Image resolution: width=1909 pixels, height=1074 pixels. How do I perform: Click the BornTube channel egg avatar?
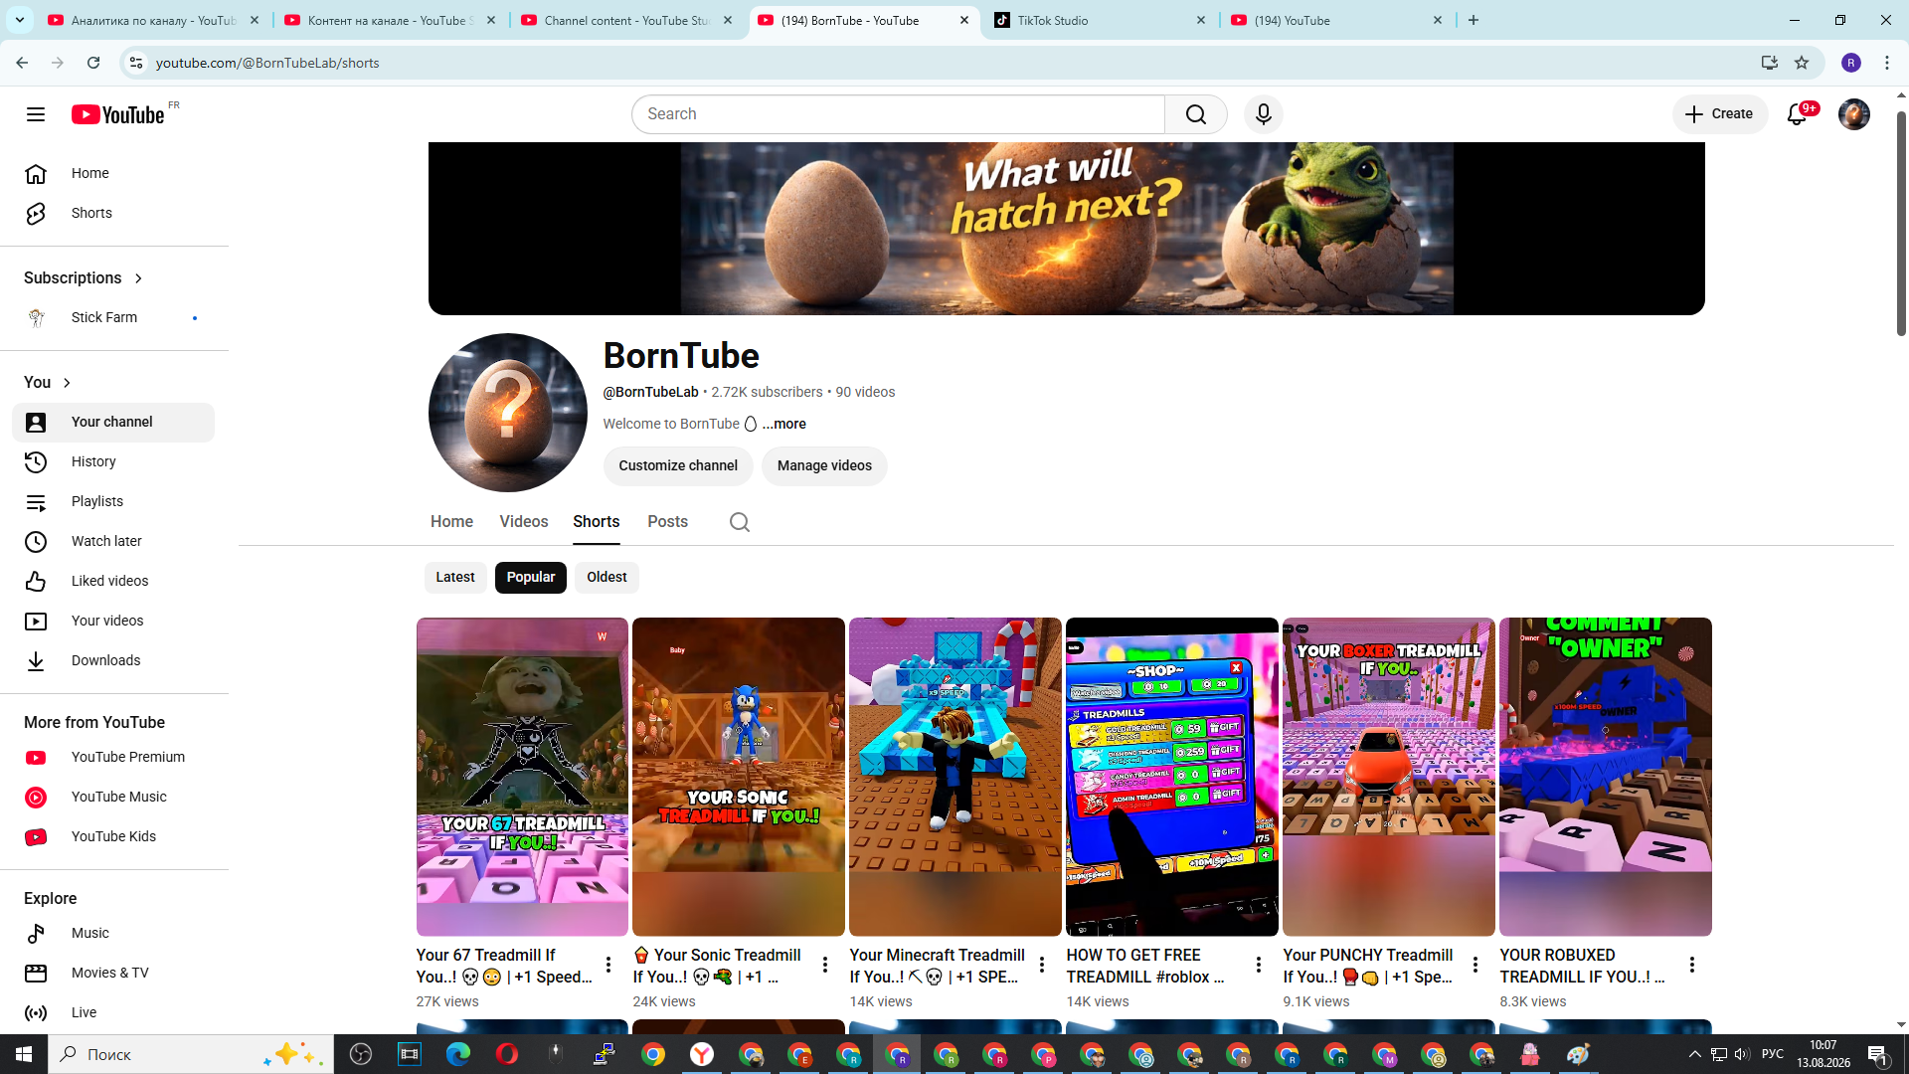(508, 413)
